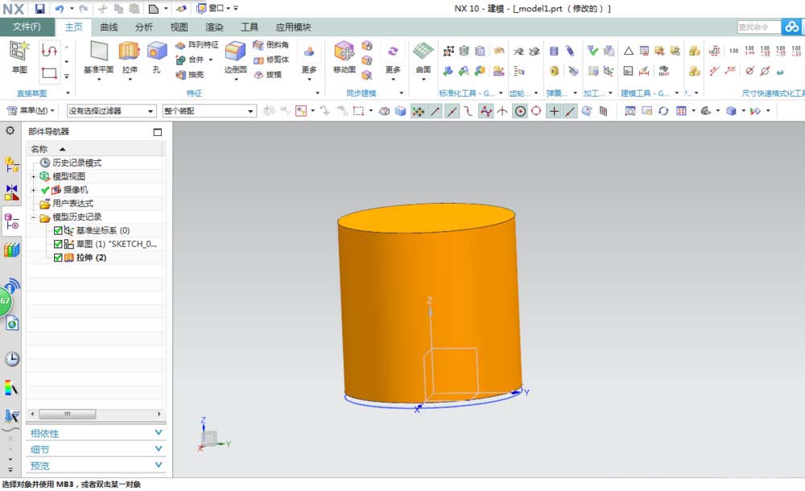805x491 pixels.
Task: Switch to the 曲线 ribbon tab
Action: click(109, 27)
